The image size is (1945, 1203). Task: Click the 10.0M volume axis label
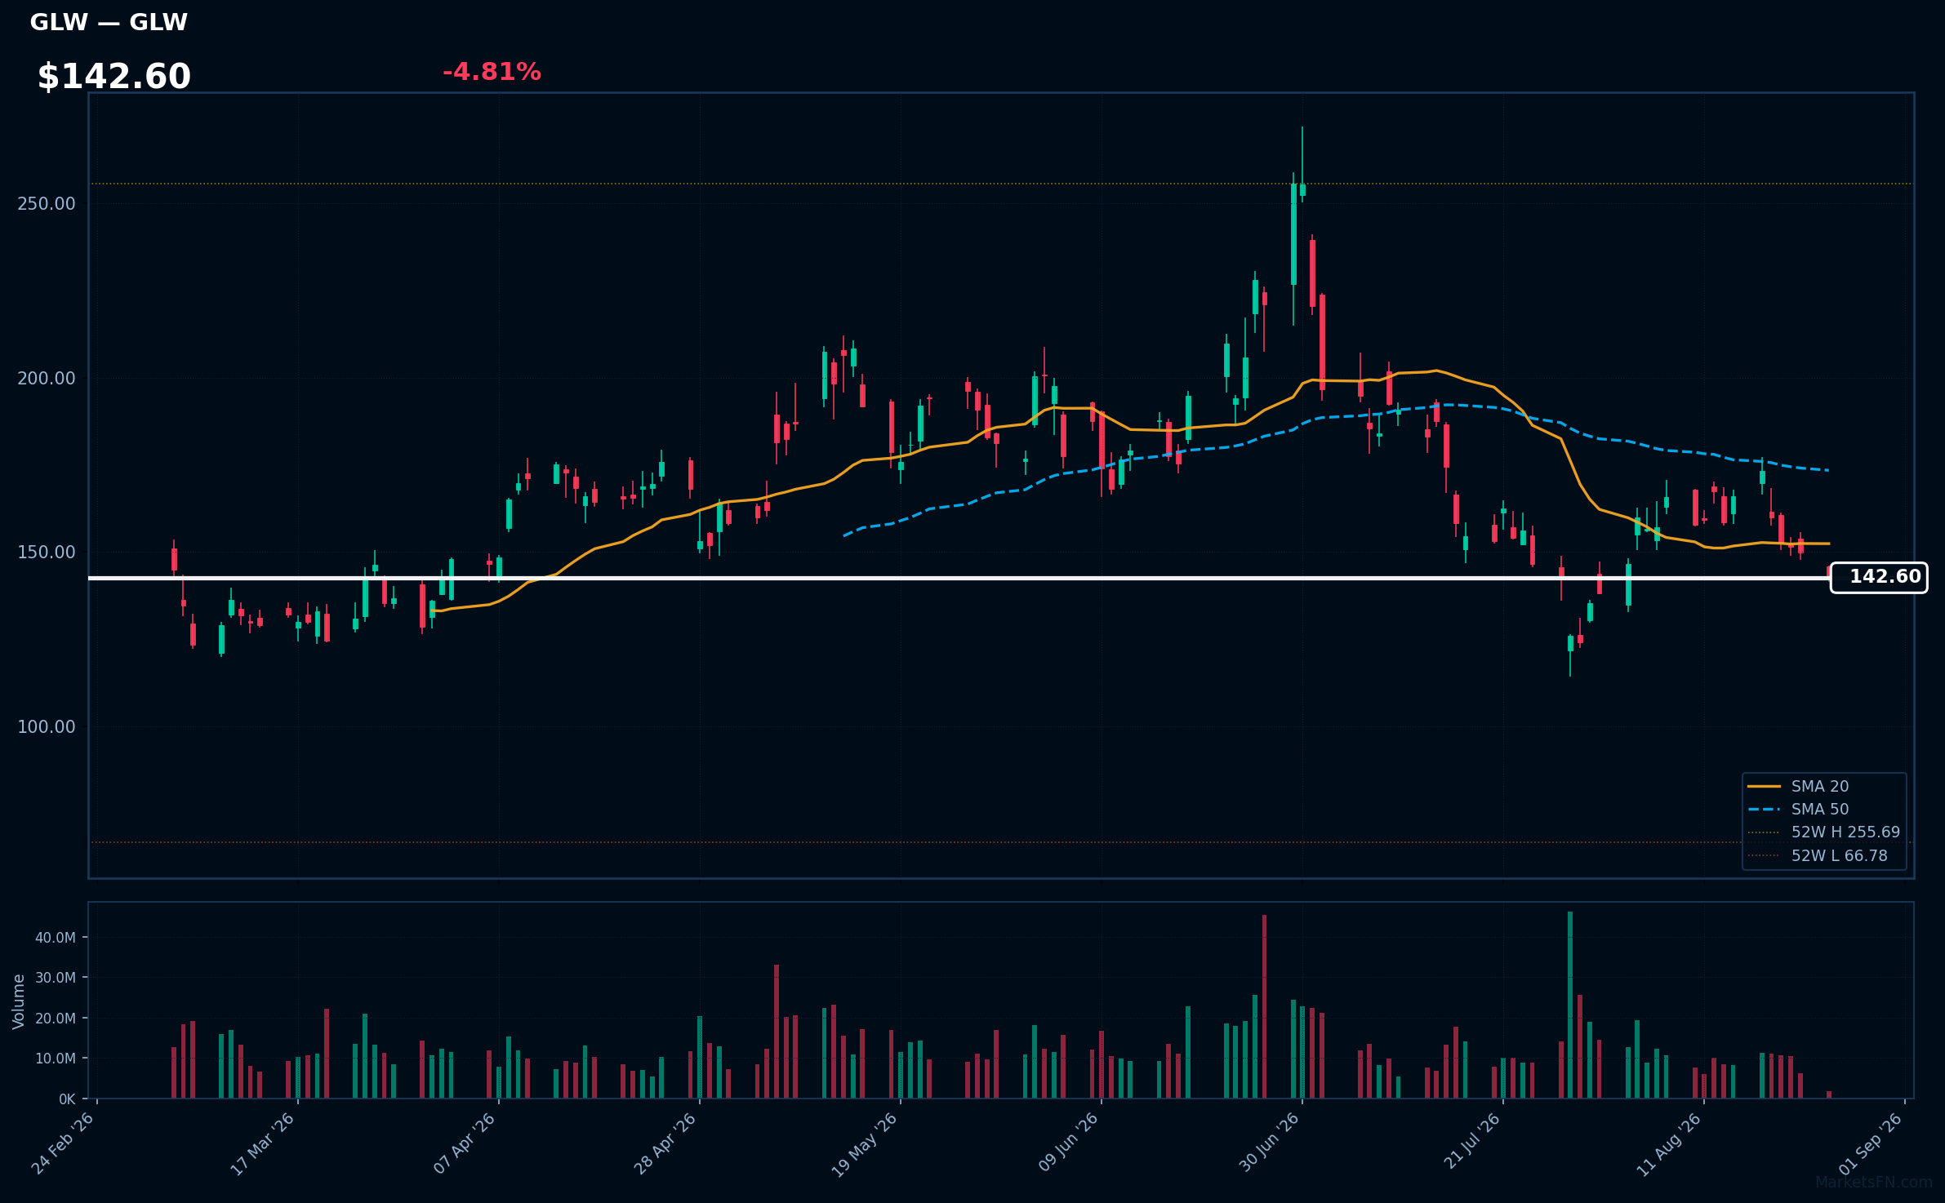click(55, 1059)
